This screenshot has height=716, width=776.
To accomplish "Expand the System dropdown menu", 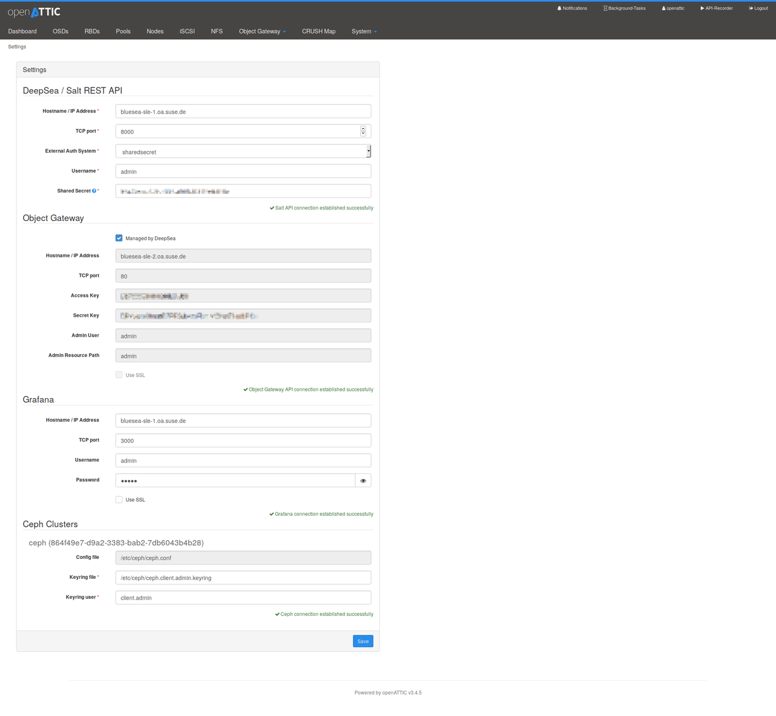I will pos(364,32).
